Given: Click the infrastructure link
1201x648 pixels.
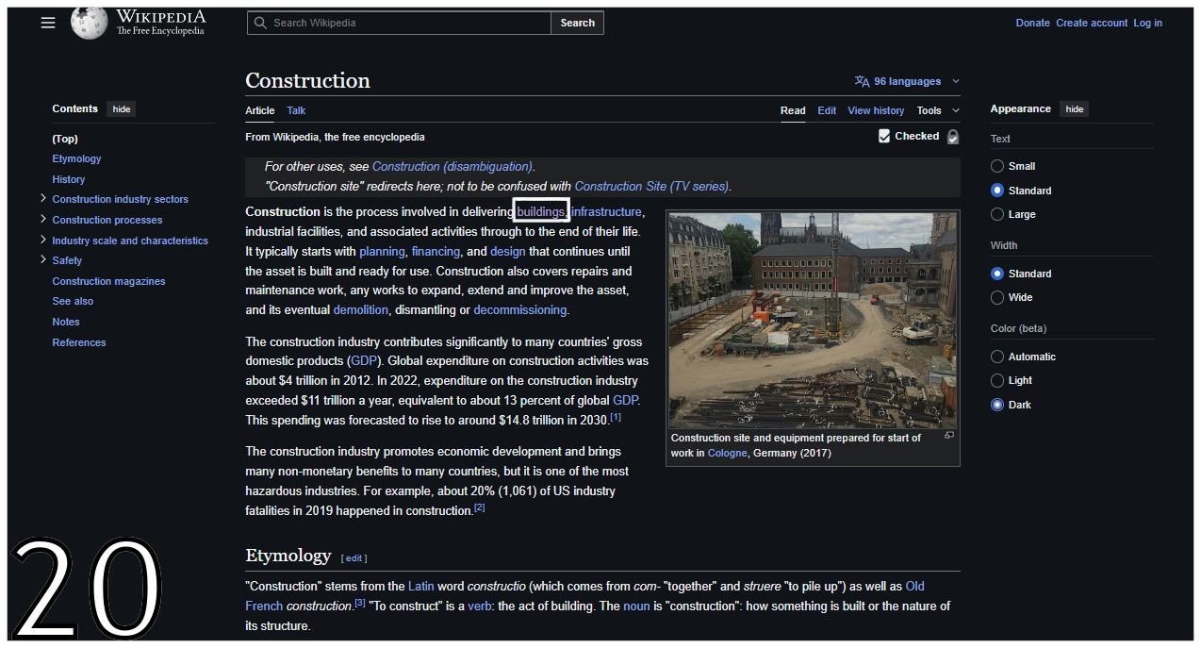Looking at the screenshot, I should [x=606, y=211].
